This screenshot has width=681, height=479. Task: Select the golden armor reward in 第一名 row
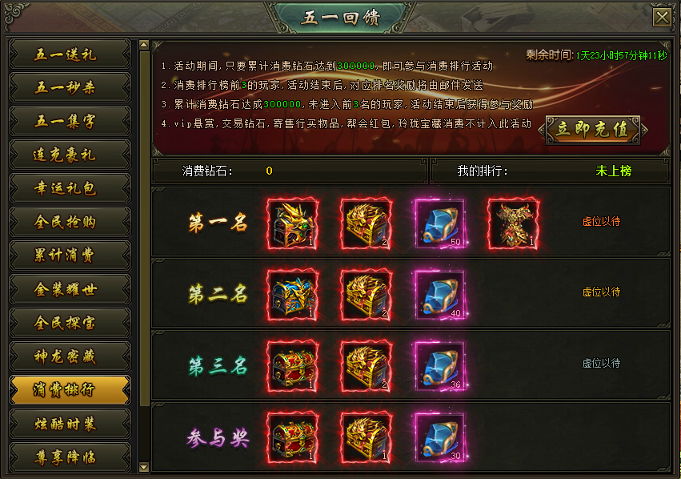click(513, 223)
